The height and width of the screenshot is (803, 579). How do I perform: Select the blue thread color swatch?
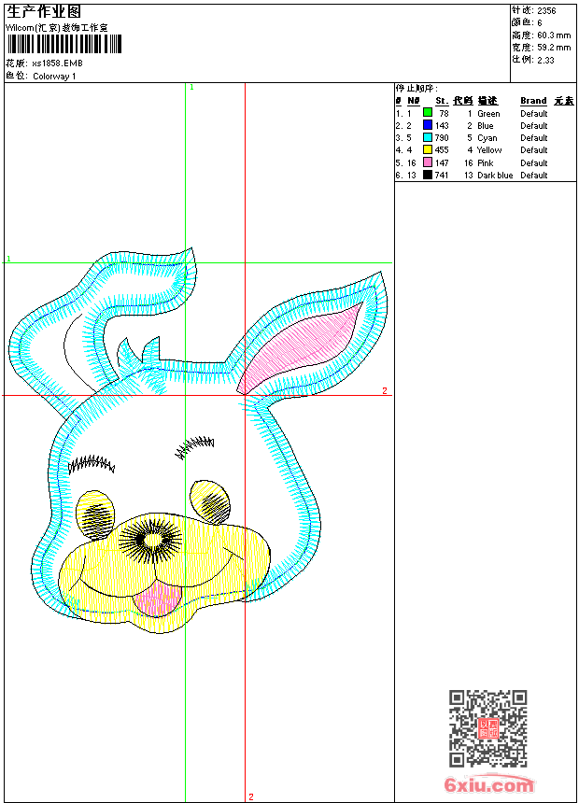427,125
